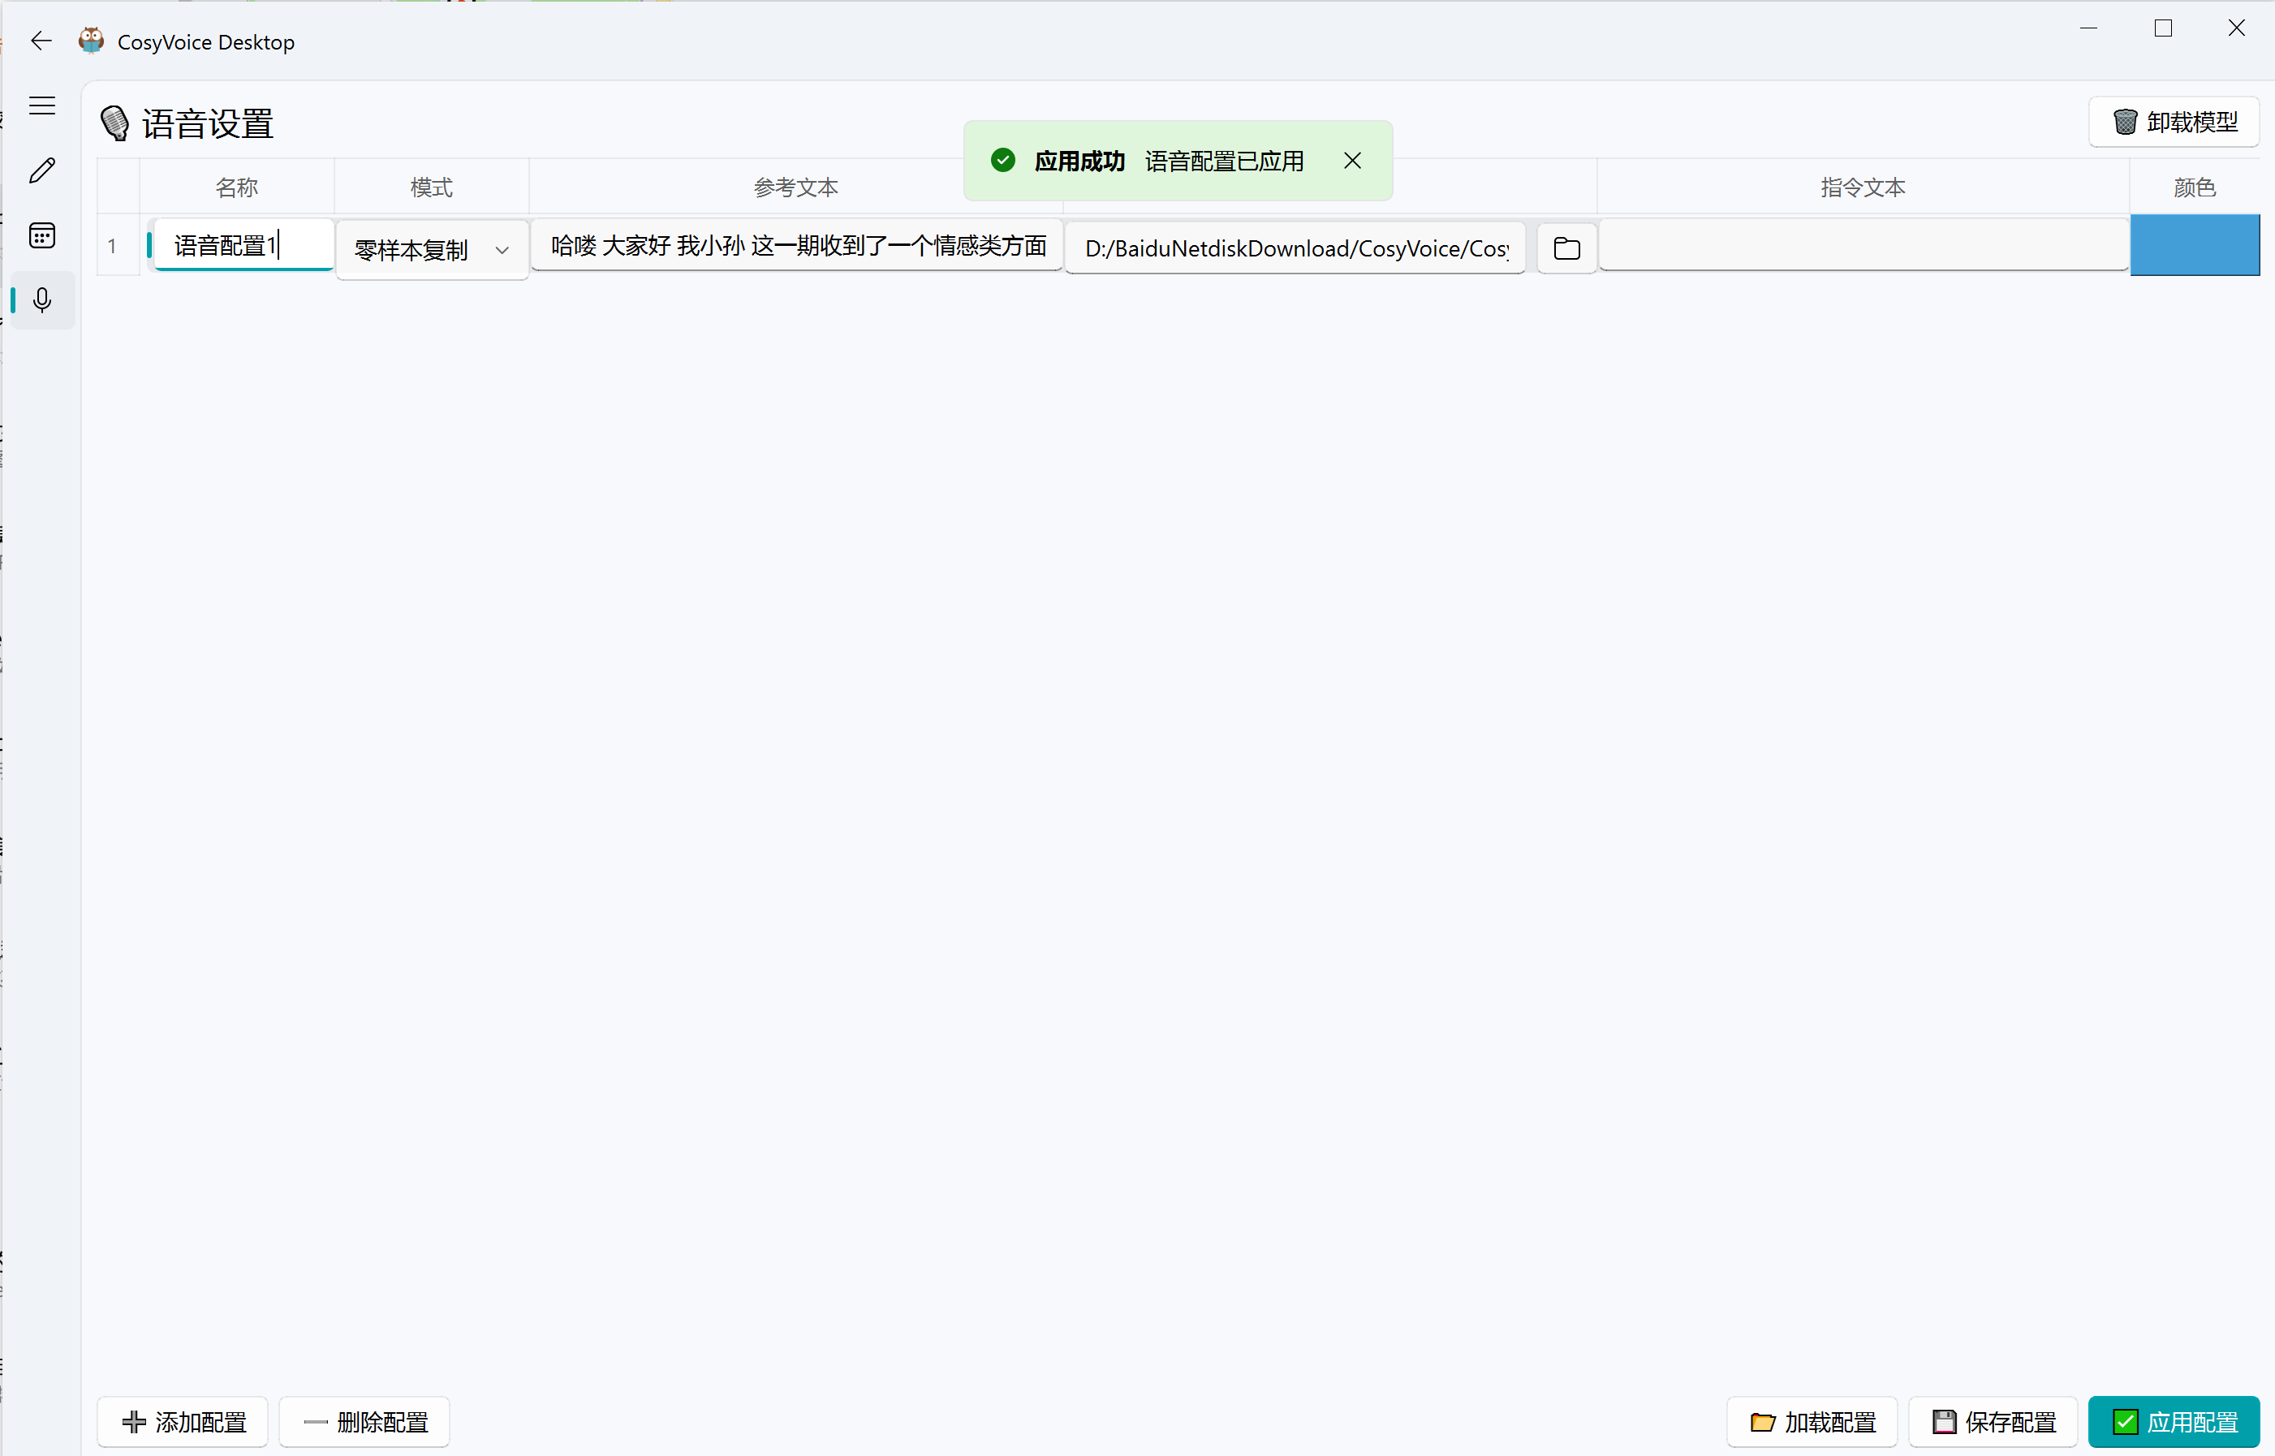Image resolution: width=2275 pixels, height=1456 pixels.
Task: Open the pencil edit page in sidebar
Action: coord(41,170)
